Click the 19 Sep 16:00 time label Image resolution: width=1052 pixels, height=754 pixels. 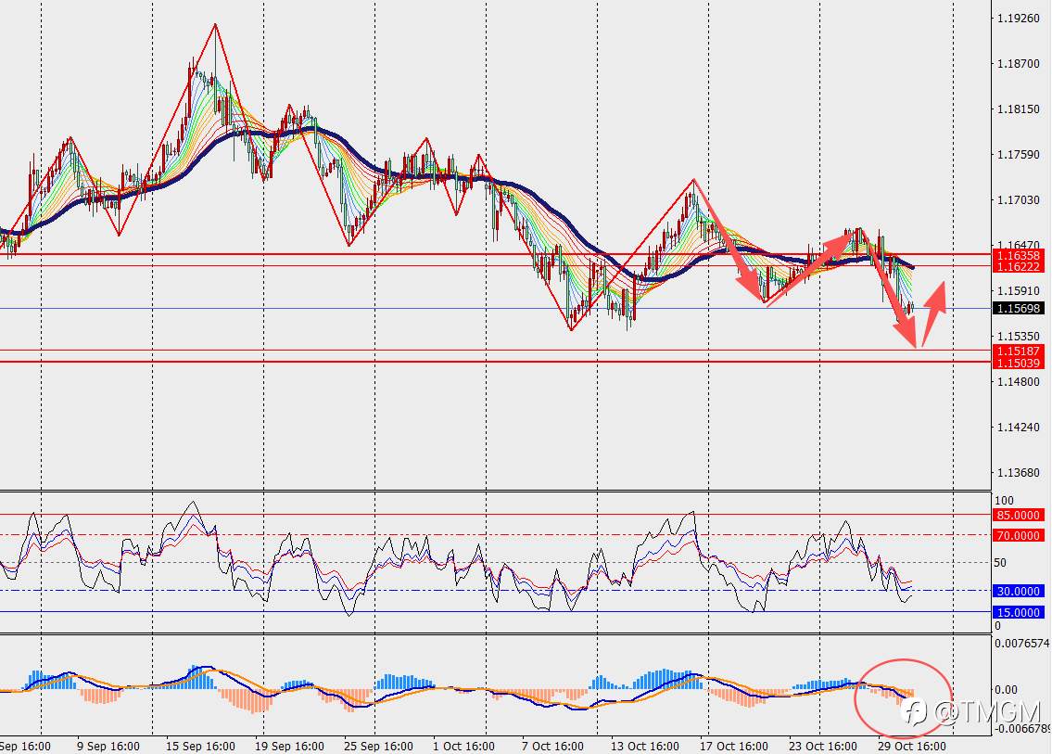289,746
